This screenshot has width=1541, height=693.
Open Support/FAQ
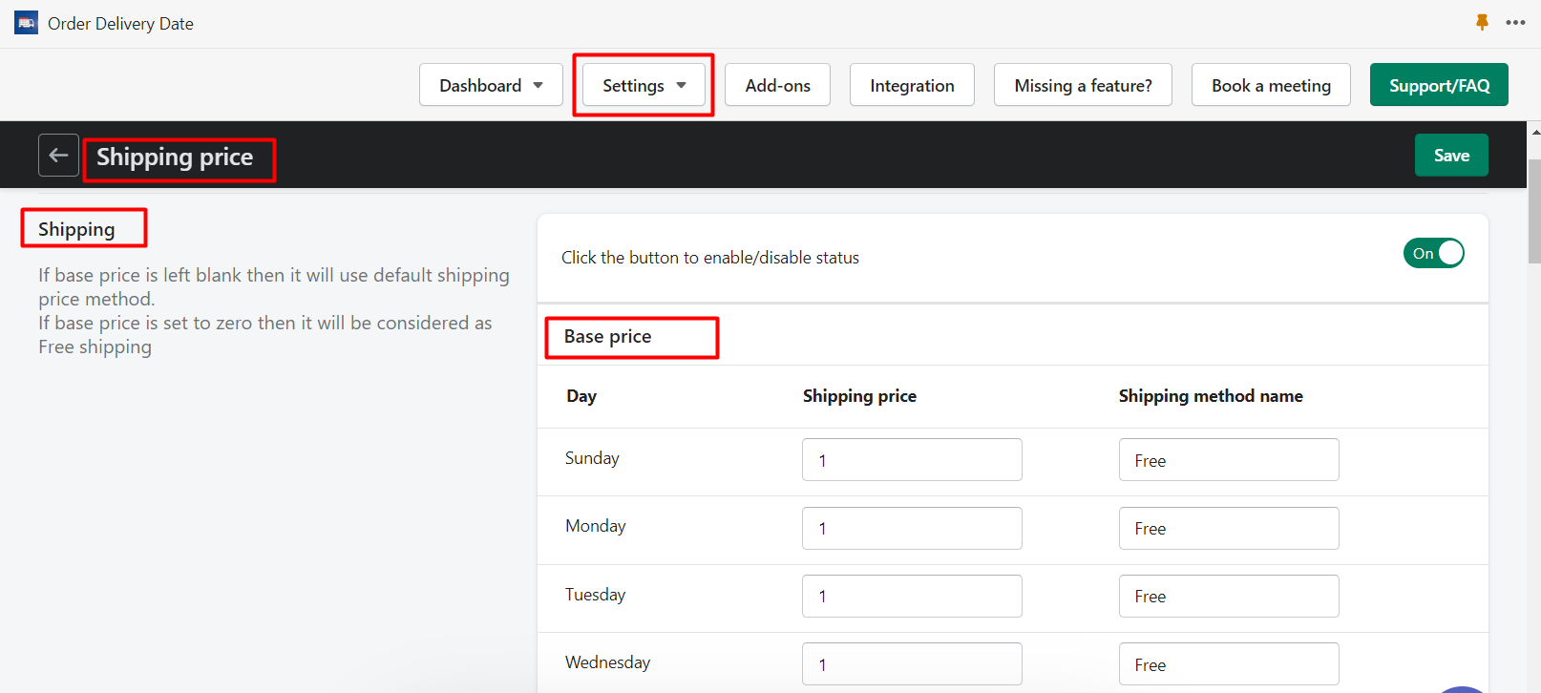pos(1439,85)
